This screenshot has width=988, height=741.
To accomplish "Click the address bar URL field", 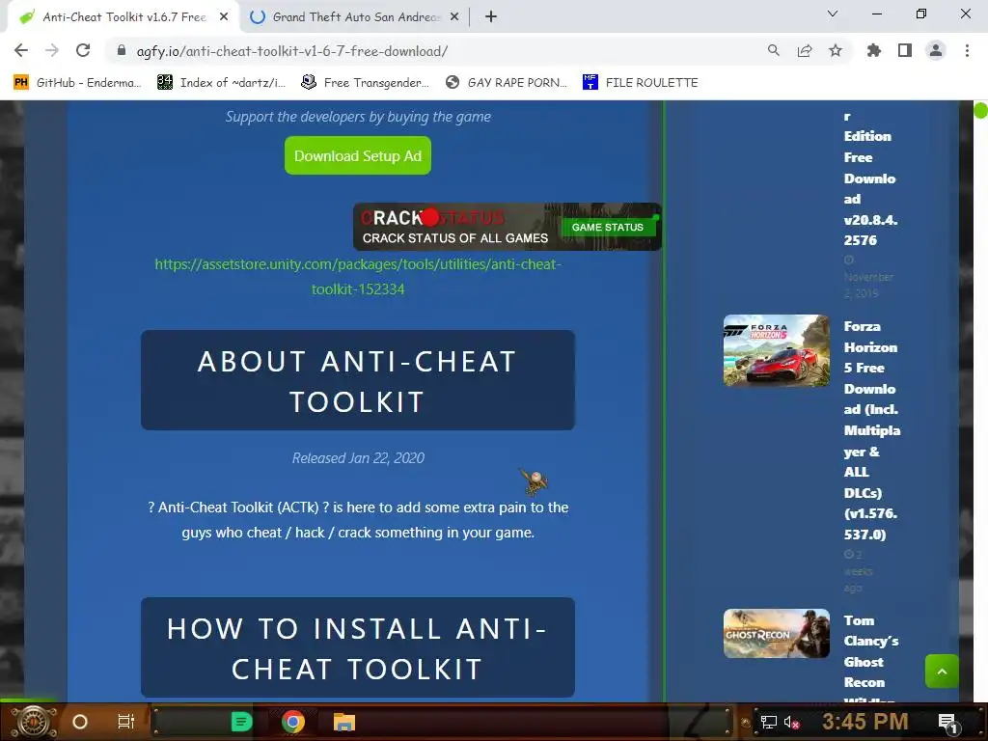I will click(435, 51).
